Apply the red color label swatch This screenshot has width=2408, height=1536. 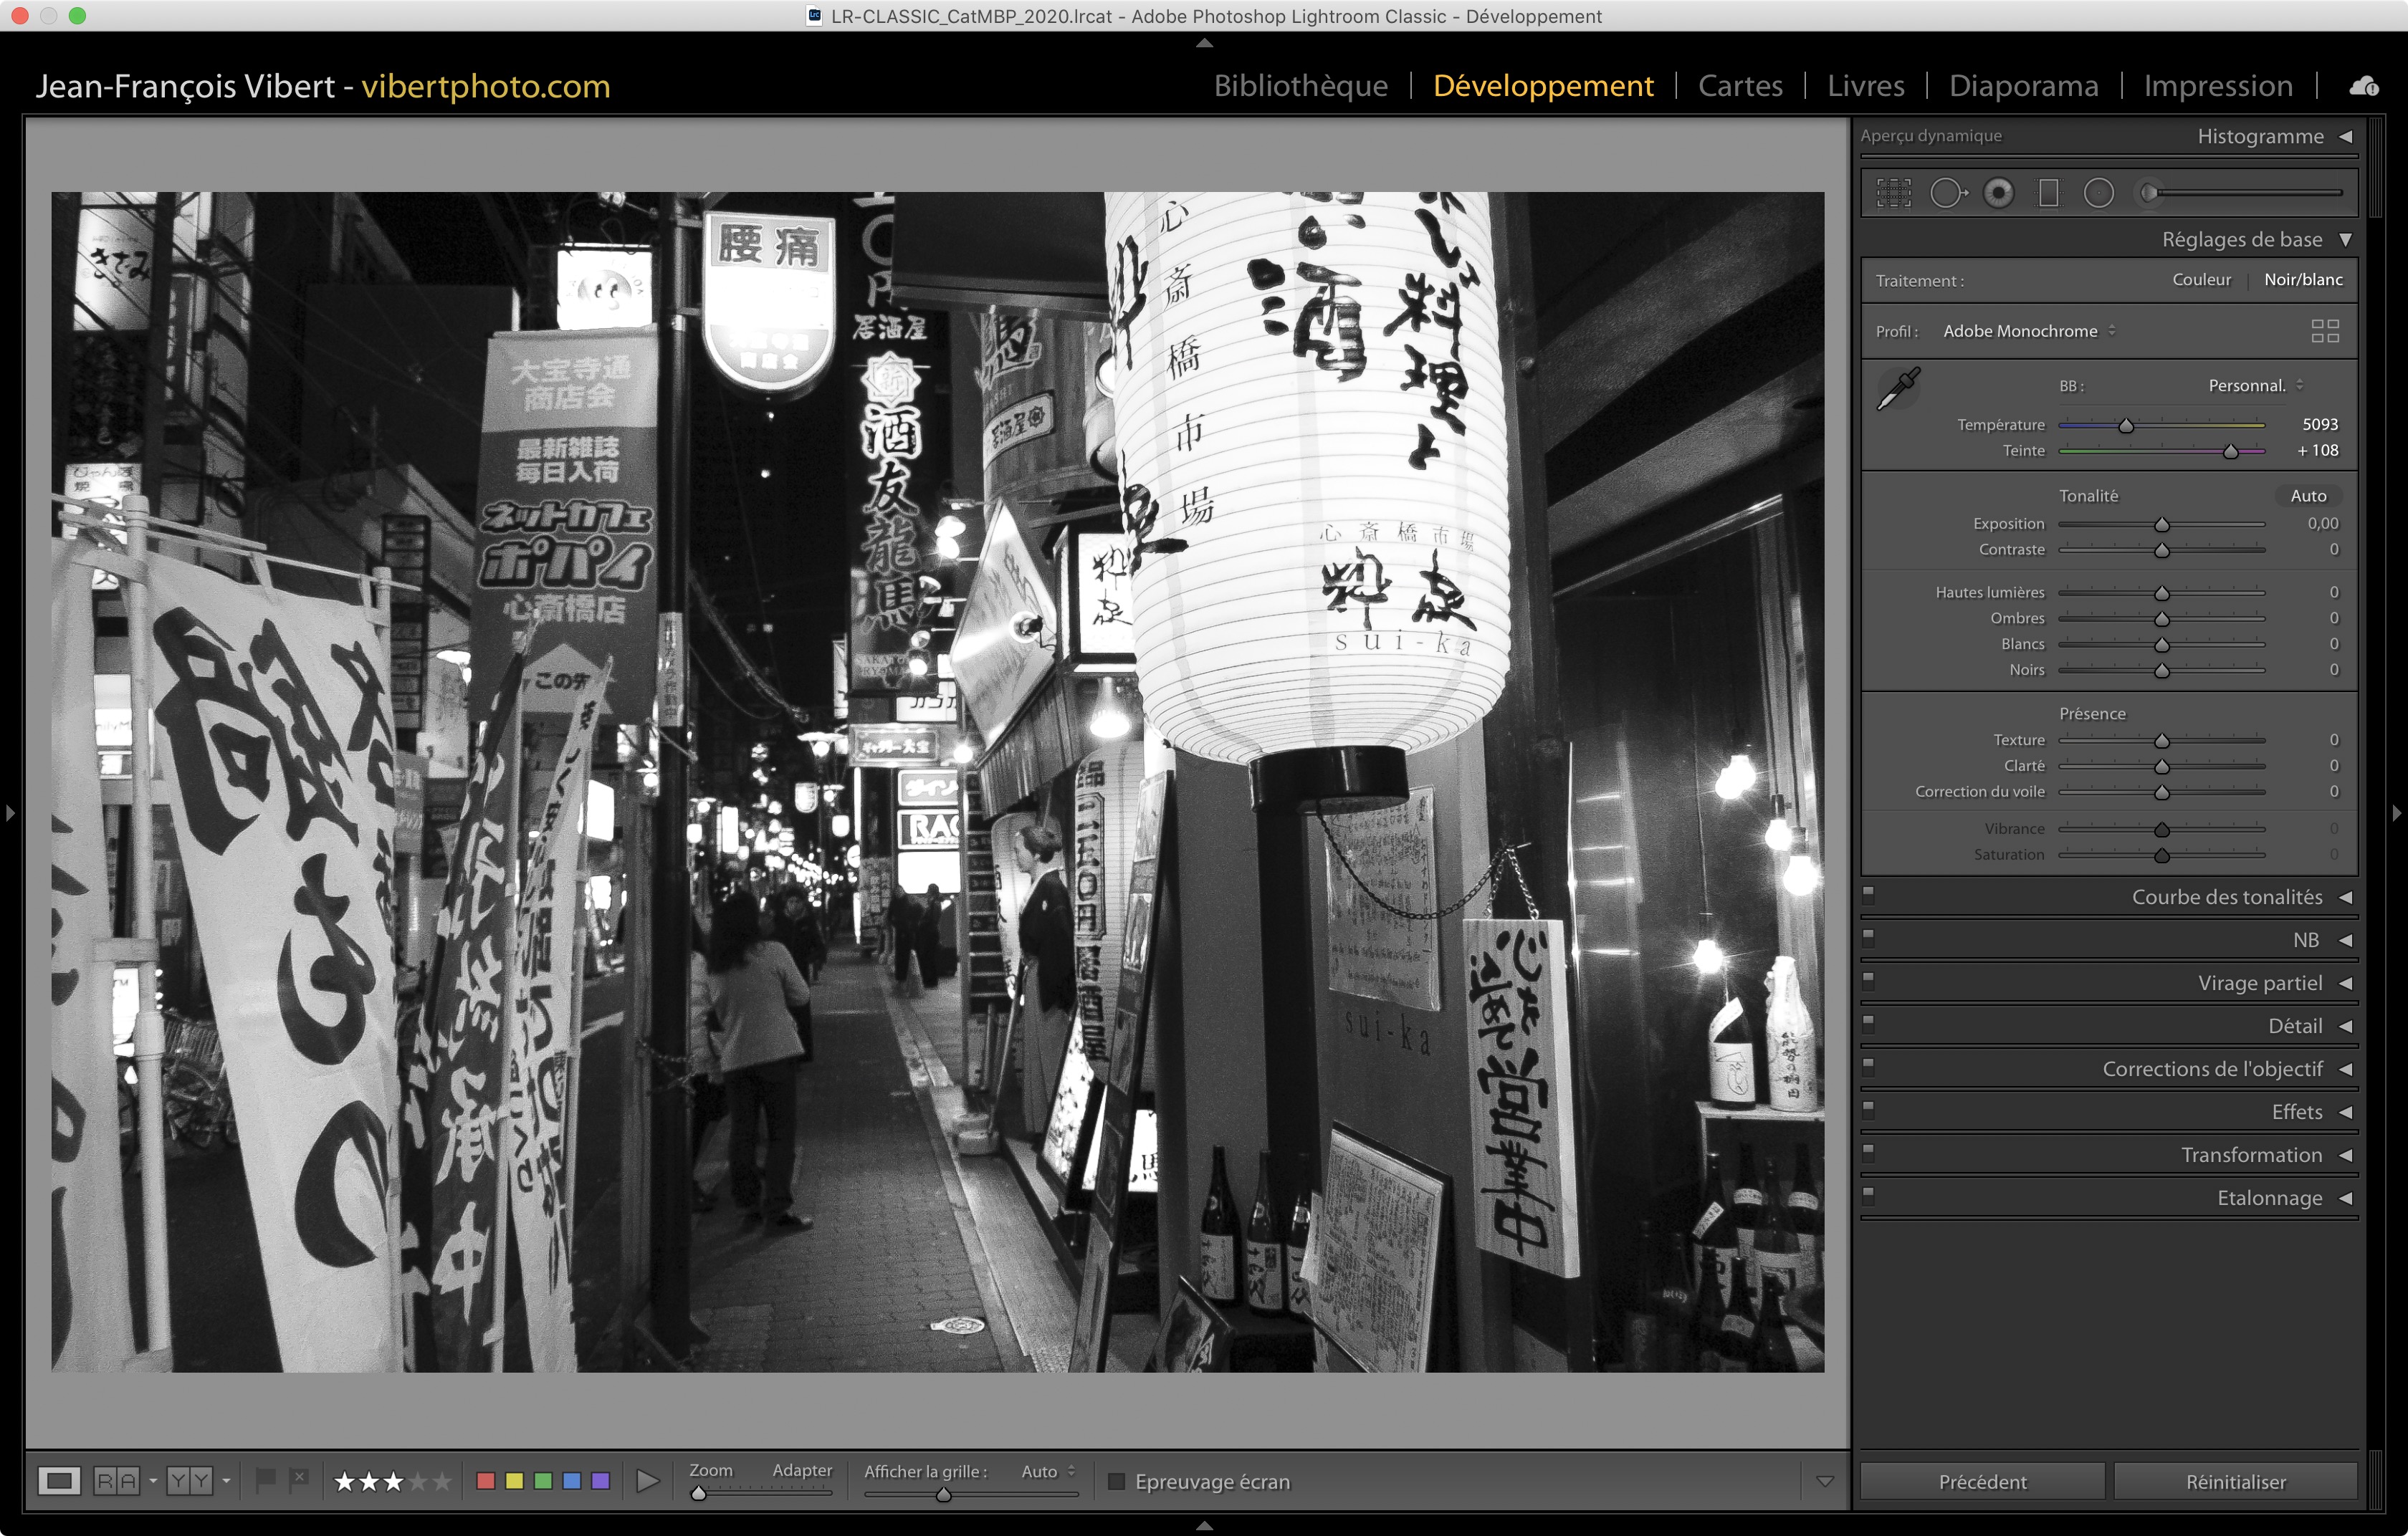pyautogui.click(x=486, y=1481)
